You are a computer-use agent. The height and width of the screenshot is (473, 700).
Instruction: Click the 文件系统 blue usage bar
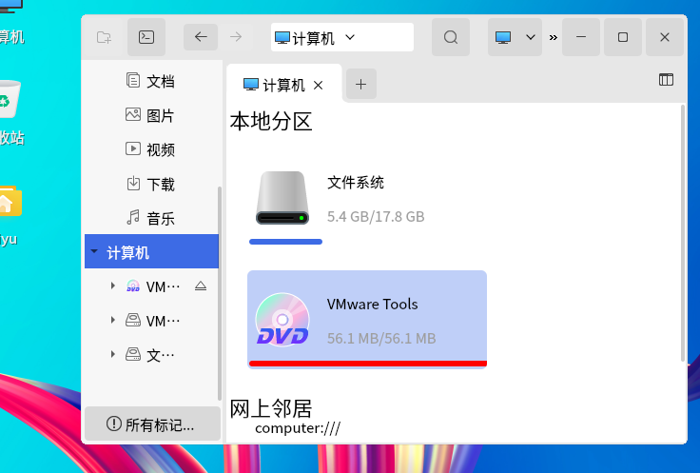tap(285, 242)
